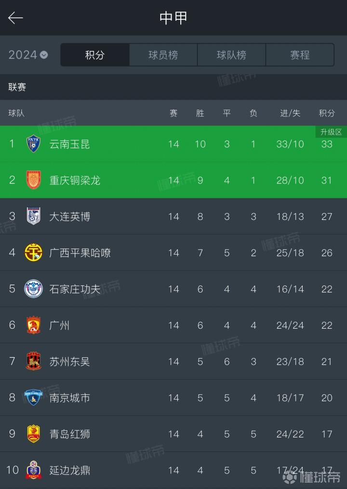The width and height of the screenshot is (347, 489).
Task: Open the 云南玉昆 team name link
Action: coord(70,144)
